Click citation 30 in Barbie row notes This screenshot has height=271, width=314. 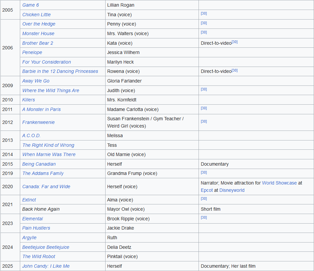(x=235, y=70)
